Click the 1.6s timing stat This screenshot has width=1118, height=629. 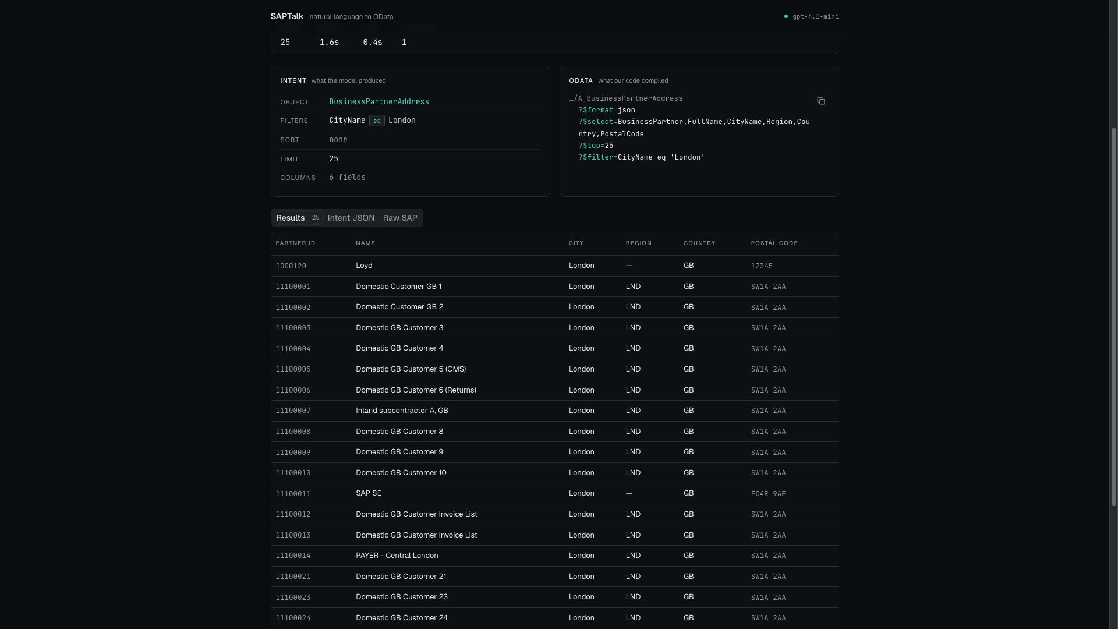pos(329,42)
